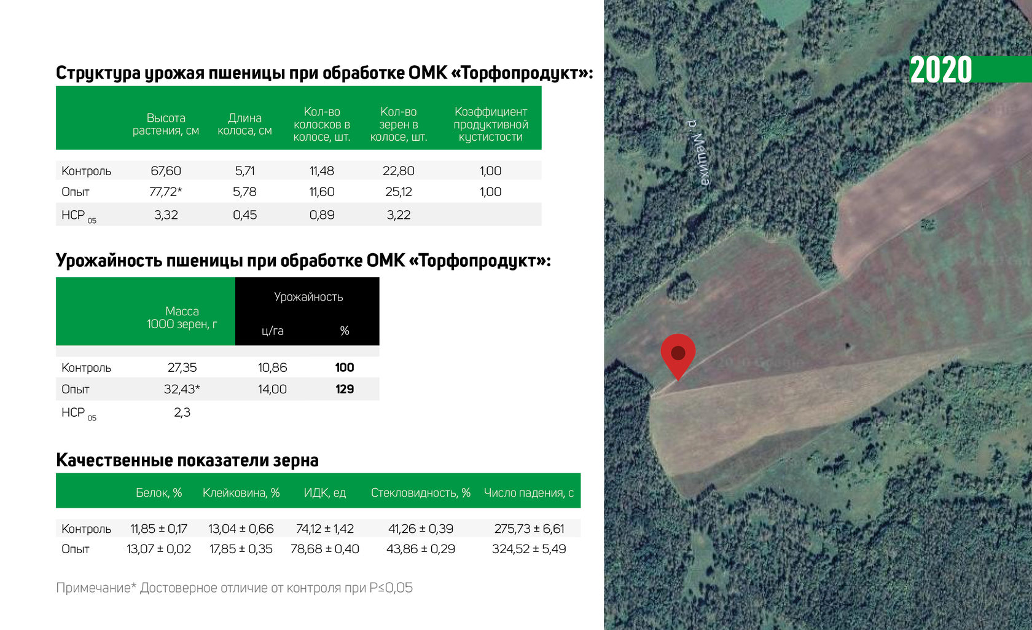Click the value 25,12
Viewport: 1032px width, 630px height.
pos(399,192)
